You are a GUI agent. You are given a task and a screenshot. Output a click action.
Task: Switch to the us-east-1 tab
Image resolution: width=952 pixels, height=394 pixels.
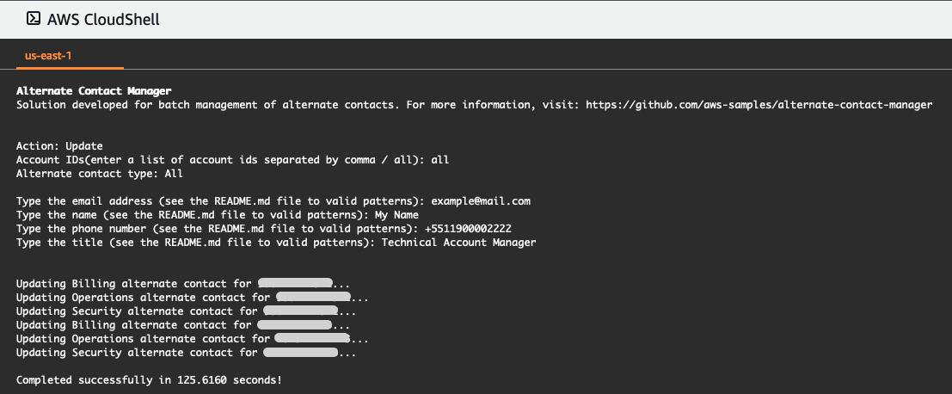pyautogui.click(x=48, y=56)
